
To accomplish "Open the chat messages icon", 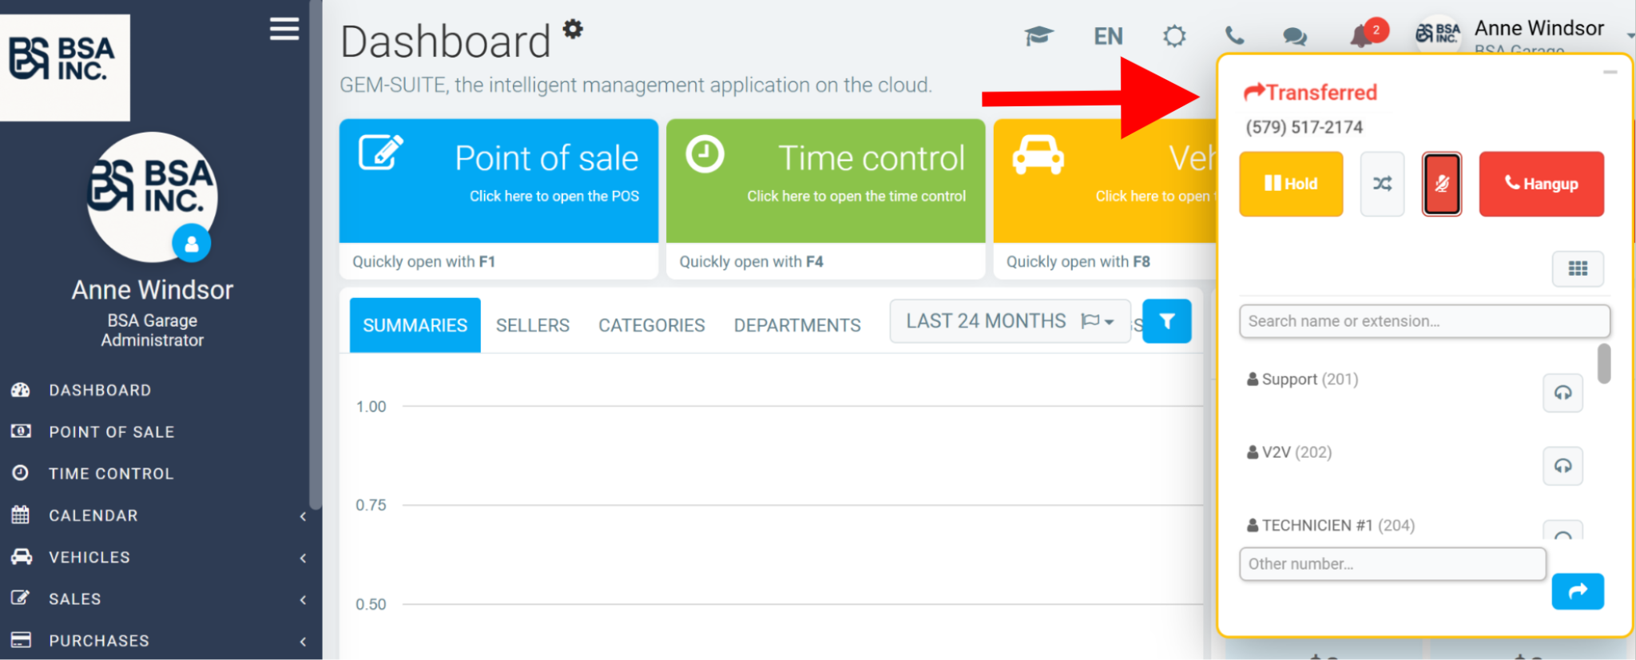I will click(1295, 37).
